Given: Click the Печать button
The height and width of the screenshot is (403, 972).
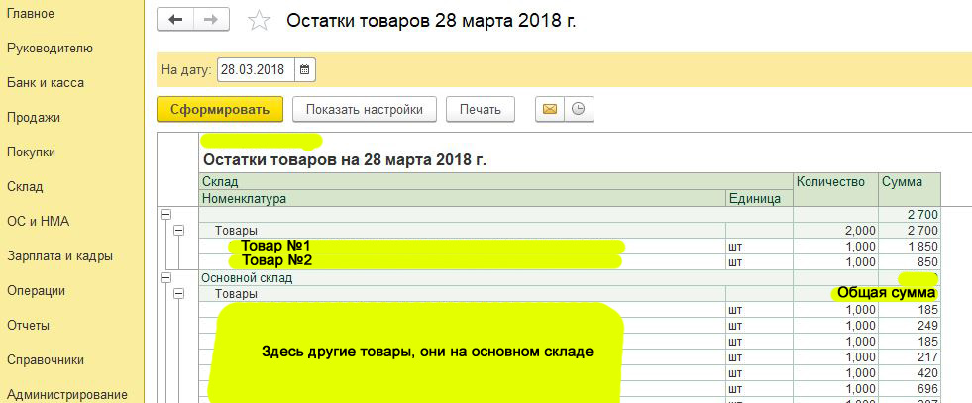Looking at the screenshot, I should click(x=481, y=110).
